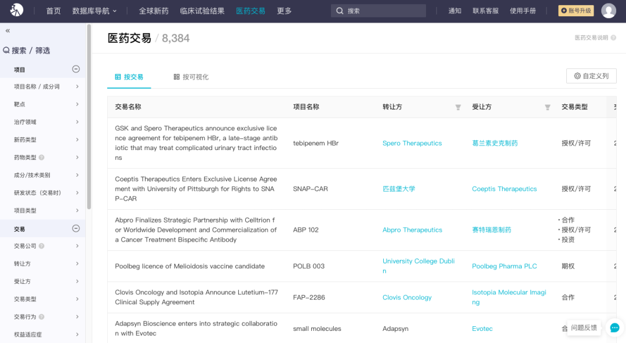Click project name cell 'SNAP-CAR'
Screen dimensions: 626x343
click(x=310, y=189)
